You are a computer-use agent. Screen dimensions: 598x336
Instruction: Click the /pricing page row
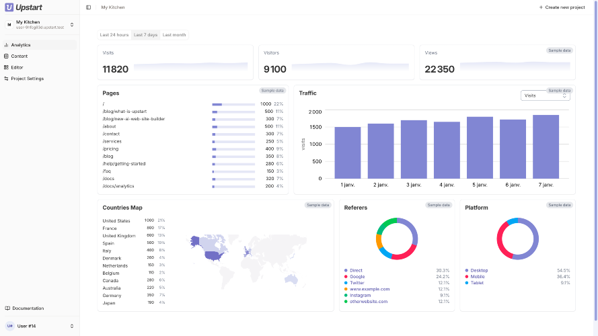192,149
